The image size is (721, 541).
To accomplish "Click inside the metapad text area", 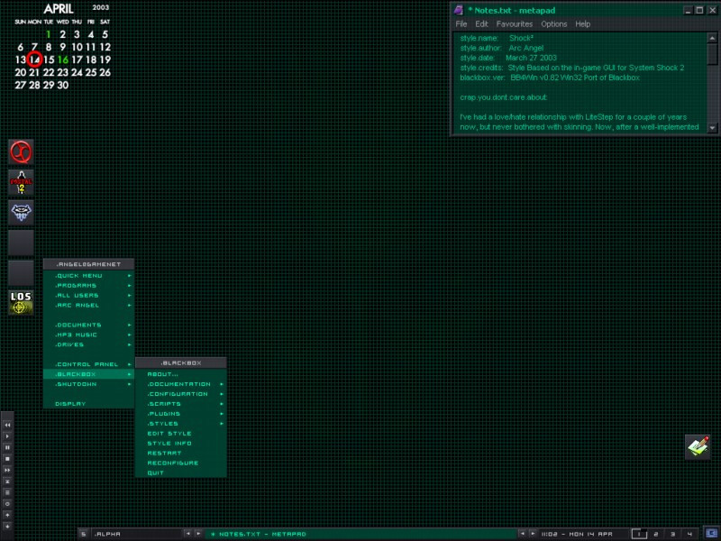I will point(580,83).
